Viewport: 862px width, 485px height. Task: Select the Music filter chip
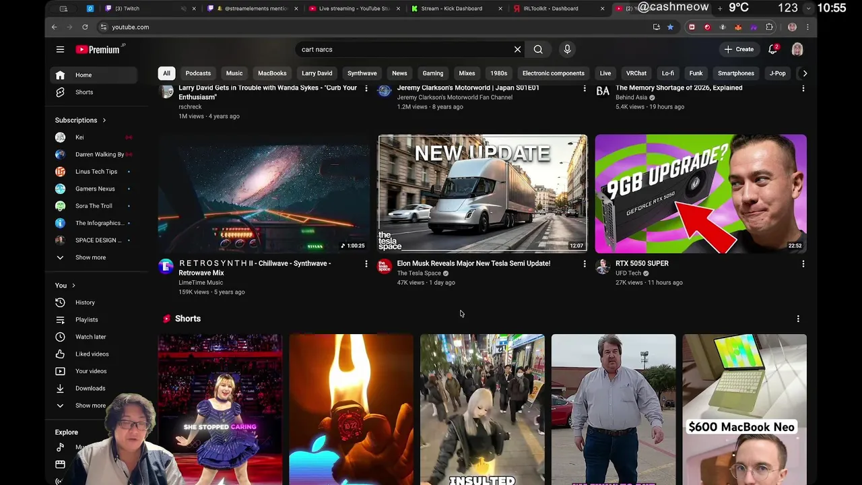coord(234,73)
